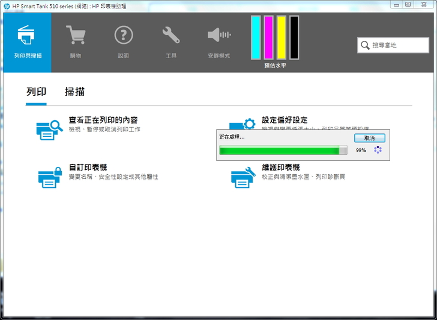Screen dimensions: 437x320
Task: Open 設定偏好設定 link
Action: 285,120
